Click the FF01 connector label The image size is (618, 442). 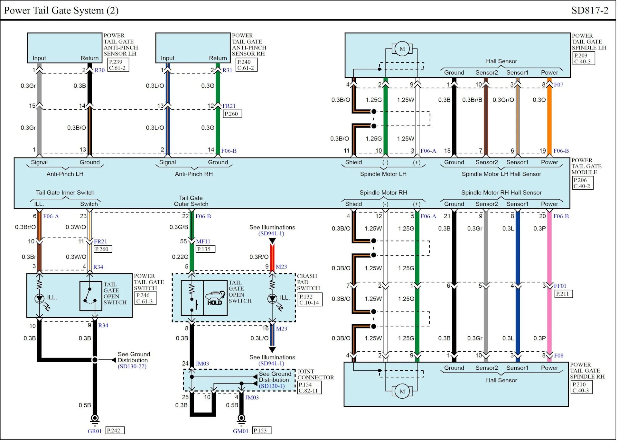[x=560, y=286]
